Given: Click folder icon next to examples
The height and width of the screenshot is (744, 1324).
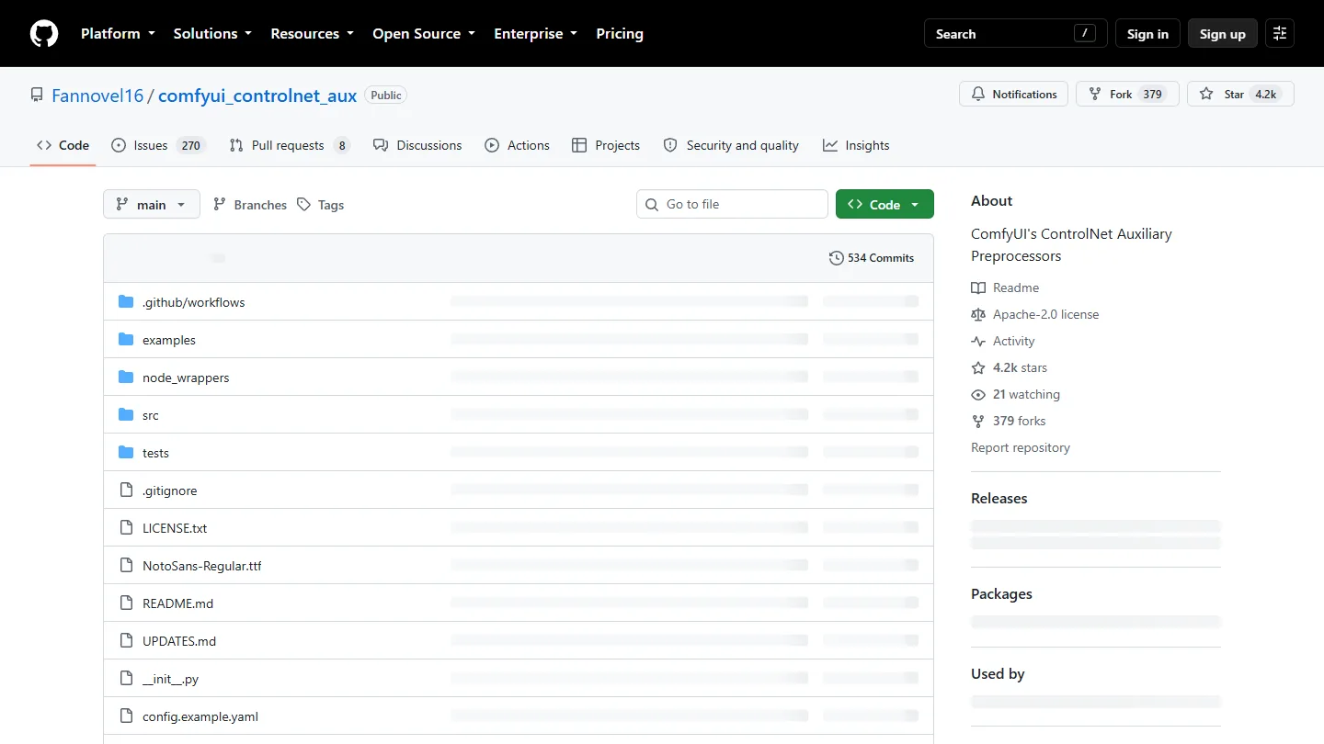Looking at the screenshot, I should (126, 340).
